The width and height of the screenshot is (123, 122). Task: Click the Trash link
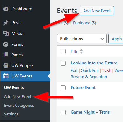[x=107, y=71]
